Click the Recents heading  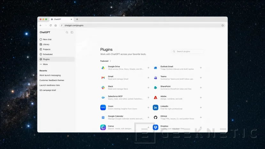pyautogui.click(x=43, y=71)
